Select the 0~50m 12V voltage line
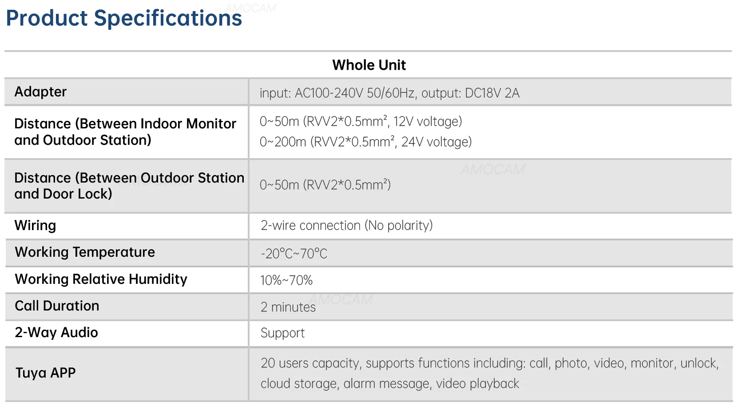This screenshot has height=406, width=738. tap(361, 121)
